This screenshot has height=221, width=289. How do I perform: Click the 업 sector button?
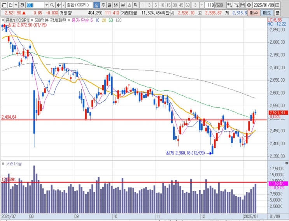(11, 5)
